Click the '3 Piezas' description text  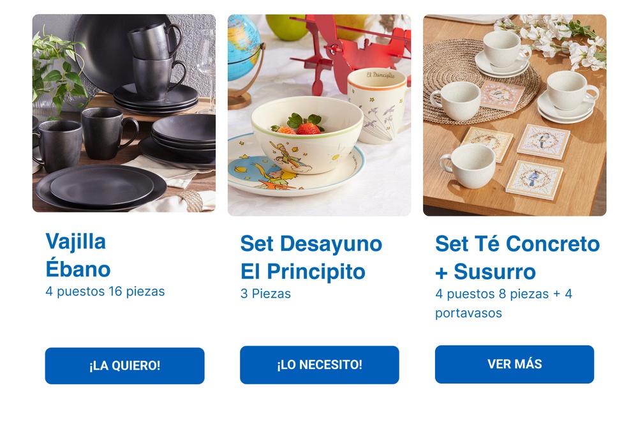[265, 294]
